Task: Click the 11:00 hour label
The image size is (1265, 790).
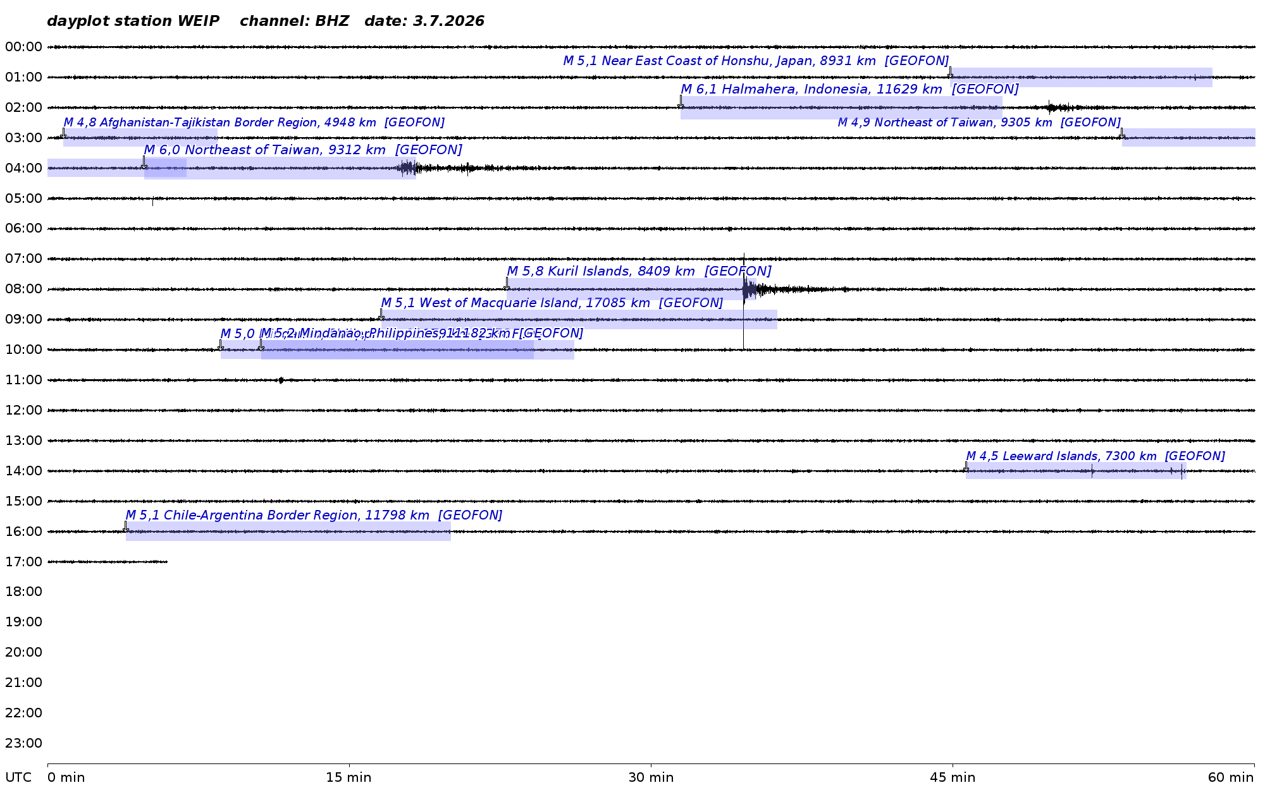Action: (x=23, y=380)
